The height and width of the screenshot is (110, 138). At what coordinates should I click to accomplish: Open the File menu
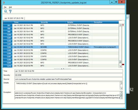pyautogui.click(x=5, y=7)
